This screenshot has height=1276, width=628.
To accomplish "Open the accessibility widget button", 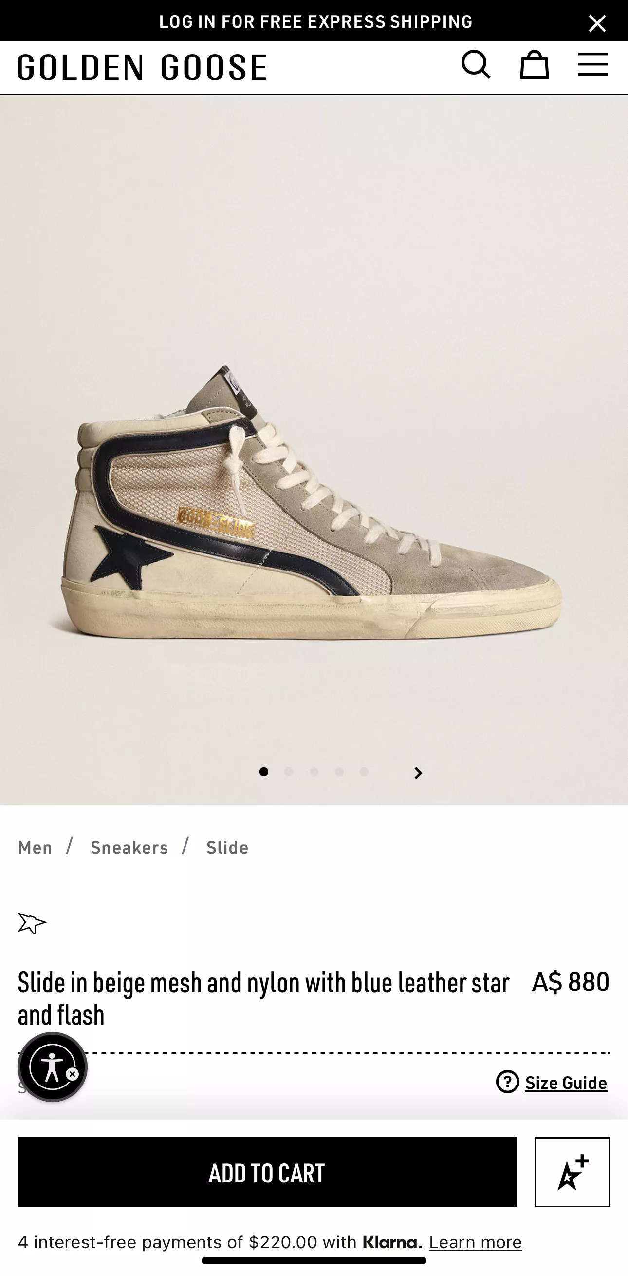I will pos(53,1067).
